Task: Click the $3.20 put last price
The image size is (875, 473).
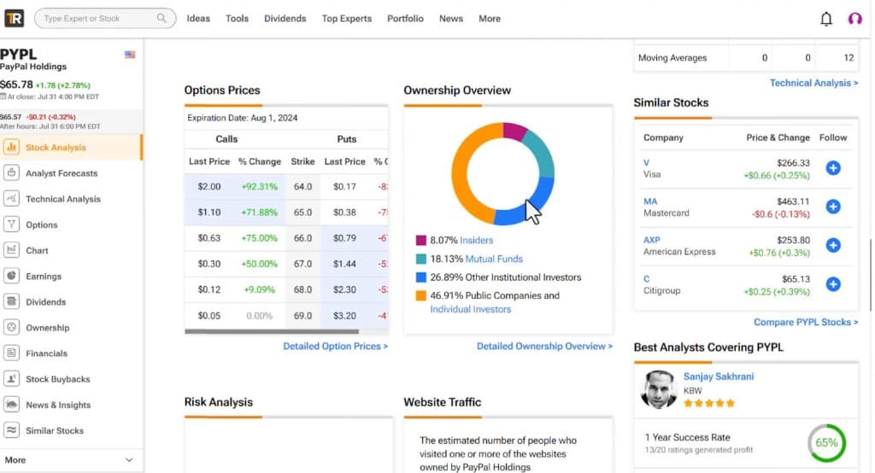Action: (344, 315)
